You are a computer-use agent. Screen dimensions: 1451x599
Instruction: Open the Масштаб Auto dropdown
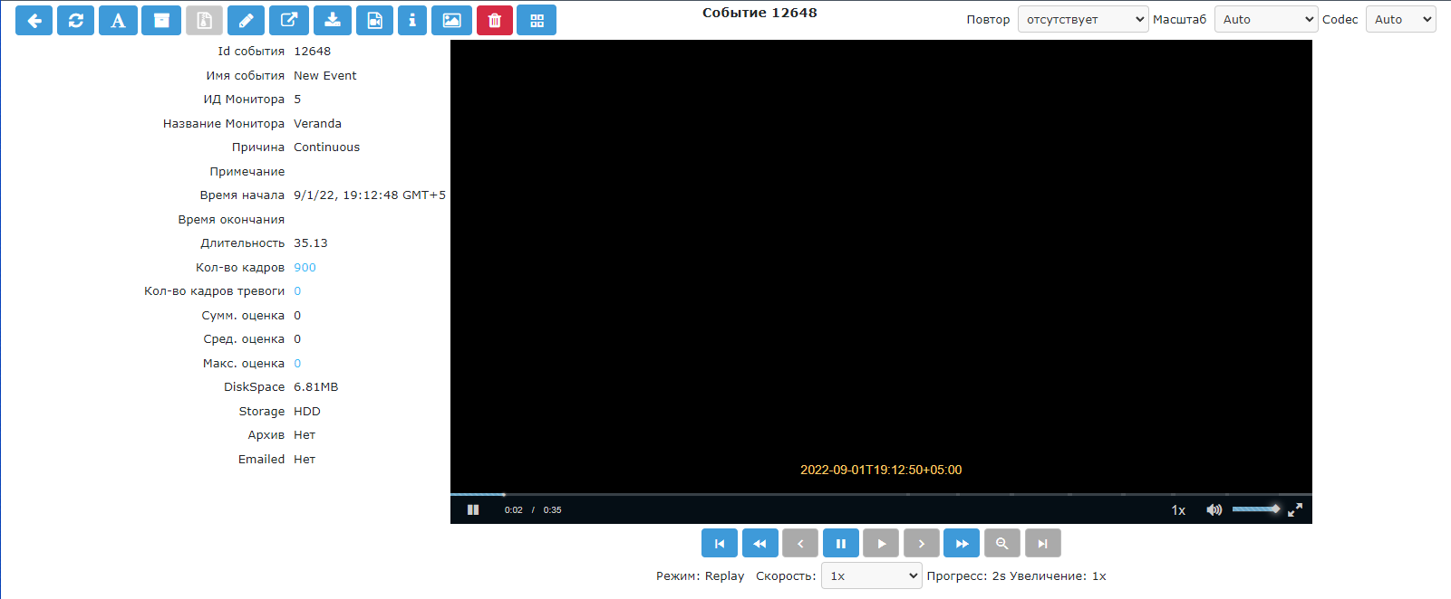(x=1266, y=19)
